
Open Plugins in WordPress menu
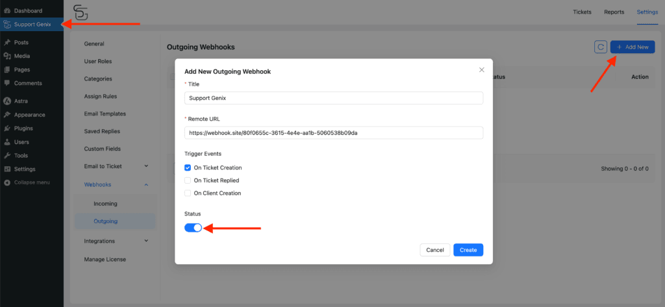tap(23, 128)
